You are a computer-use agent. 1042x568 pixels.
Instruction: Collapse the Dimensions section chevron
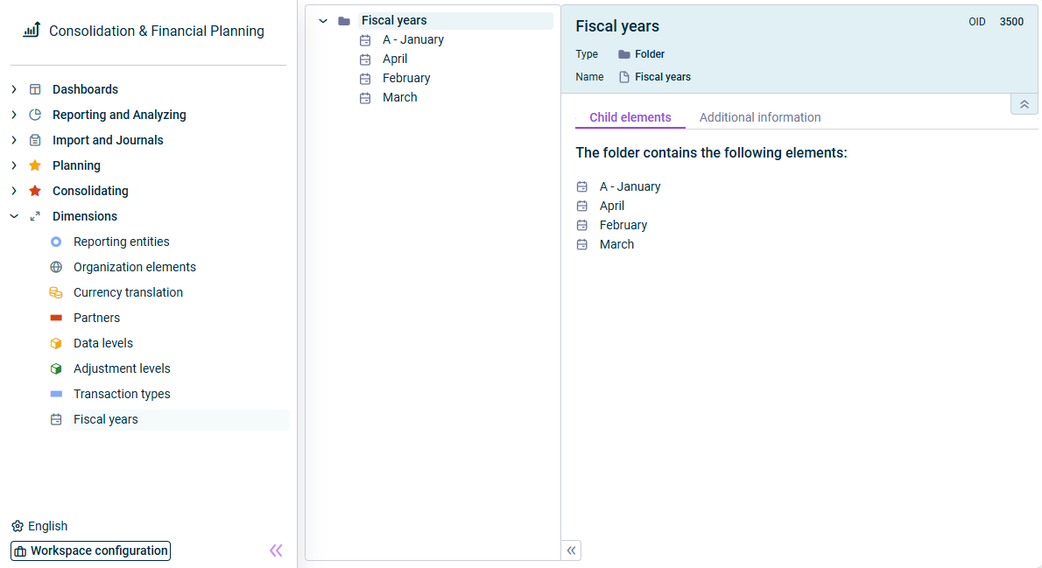coord(14,216)
